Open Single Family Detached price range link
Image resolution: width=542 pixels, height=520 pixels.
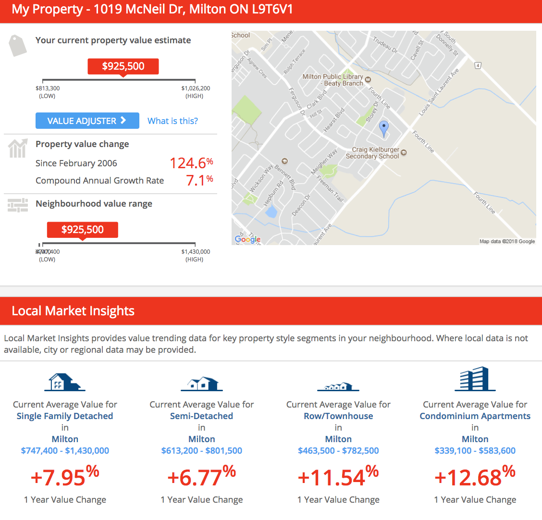65,451
